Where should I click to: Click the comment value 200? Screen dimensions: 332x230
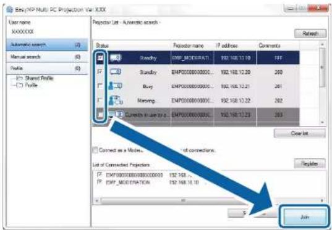(x=278, y=72)
